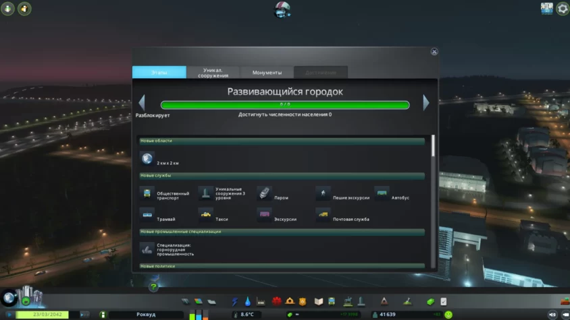Screen dimensions: 570x320
Task: Switch to the Монументы tab
Action: click(267, 72)
